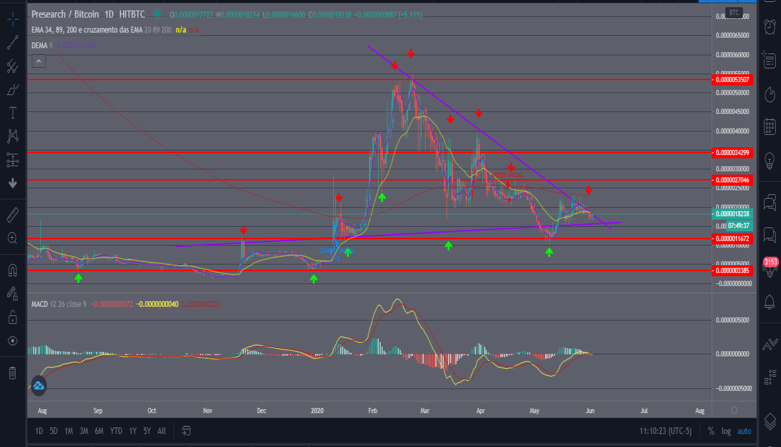Select the YTD date range
This screenshot has width=781, height=447.
pos(116,431)
